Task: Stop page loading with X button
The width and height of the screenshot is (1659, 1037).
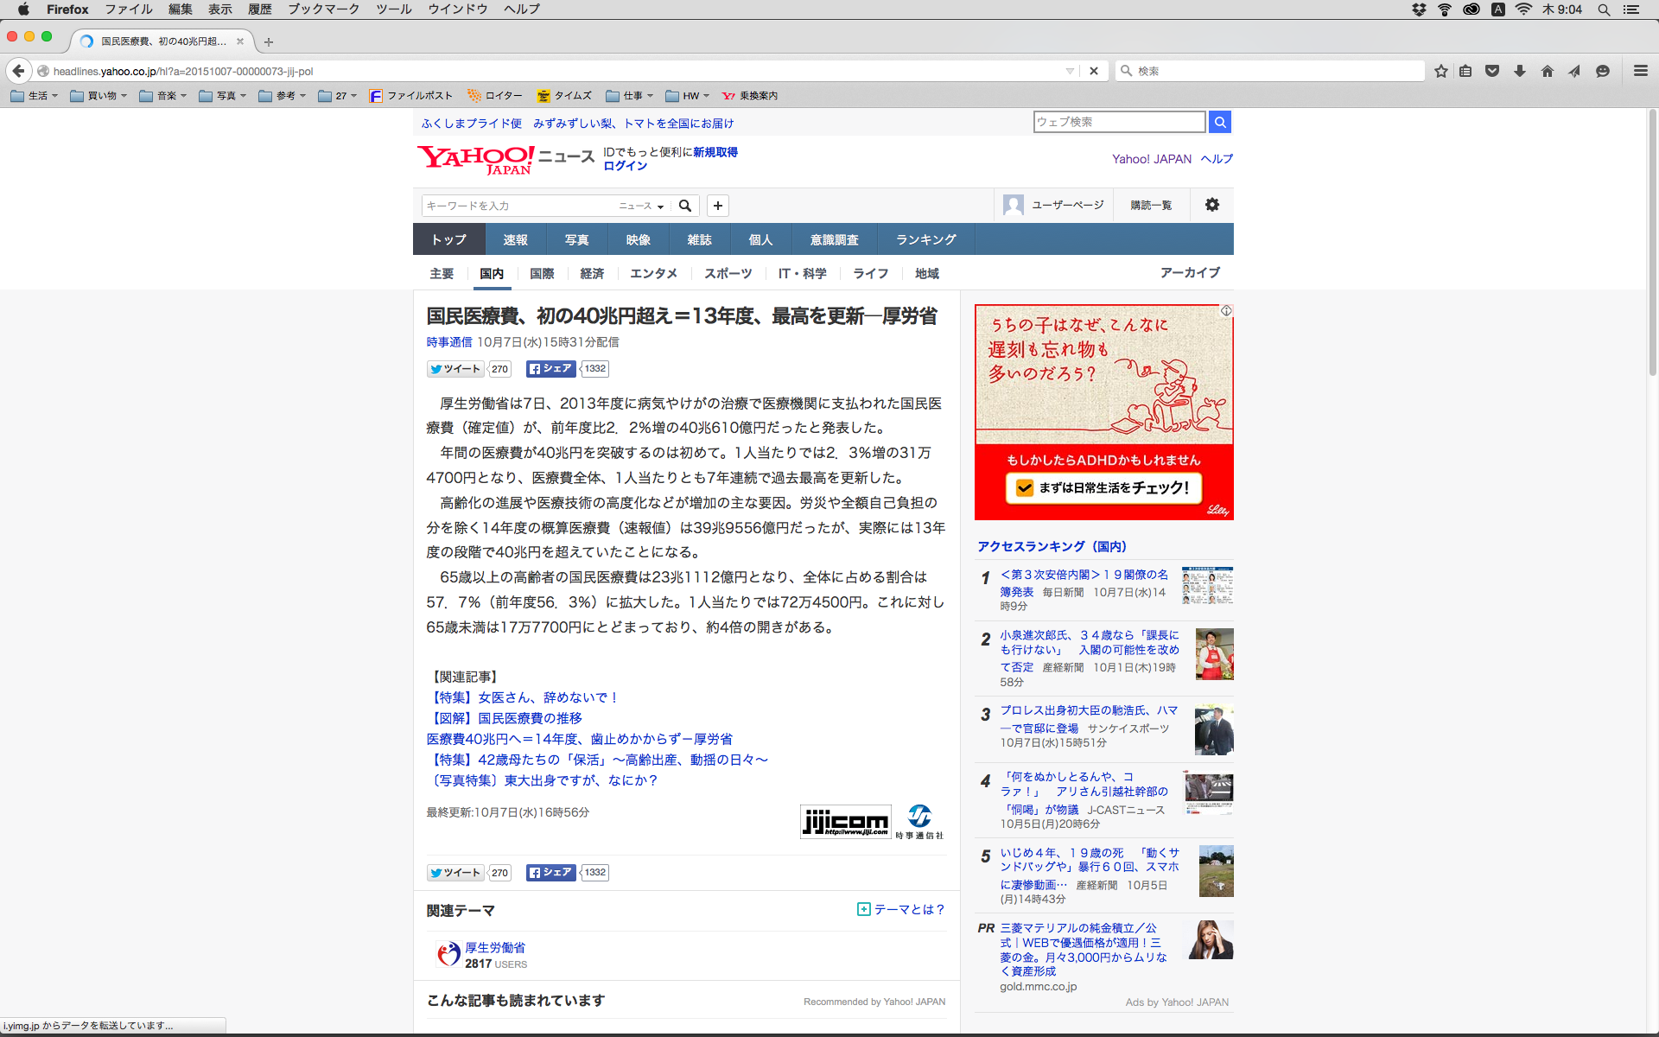Action: 1094,71
